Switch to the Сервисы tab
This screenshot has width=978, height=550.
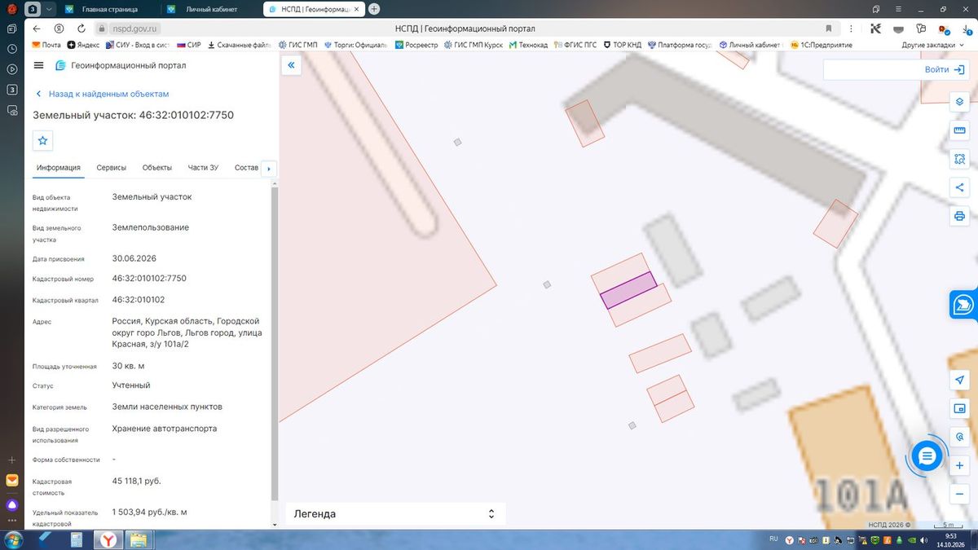(112, 168)
